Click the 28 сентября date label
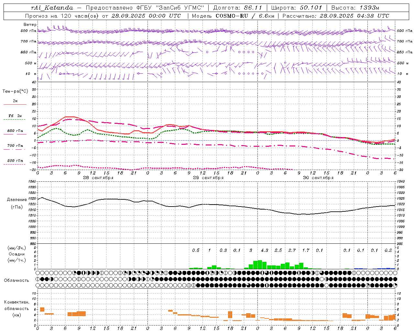The height and width of the screenshot is (331, 414). click(98, 178)
